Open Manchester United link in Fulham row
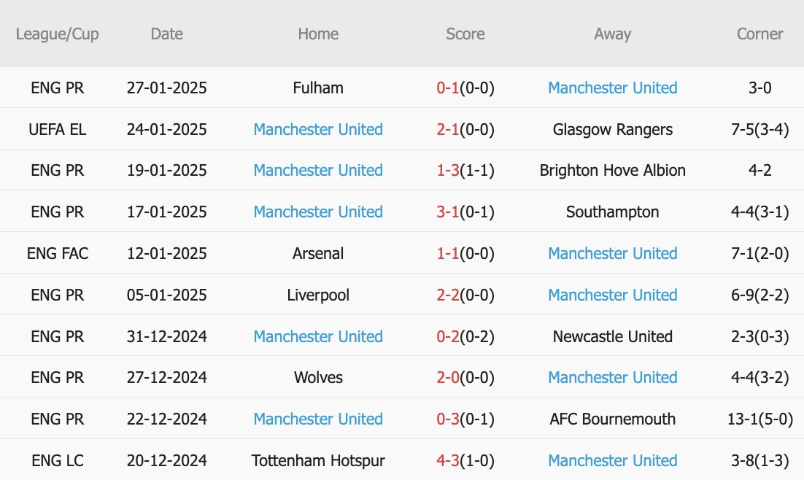 click(612, 88)
